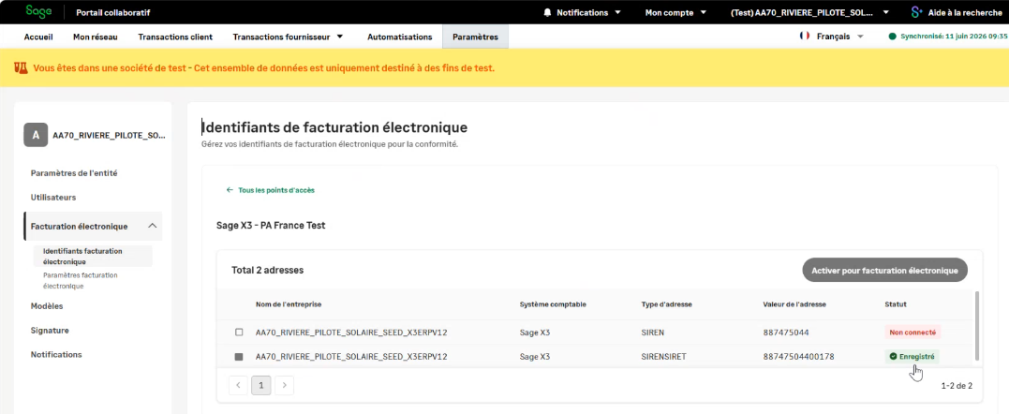Click the Sage X3 - PA France Test heading
Image resolution: width=1009 pixels, height=414 pixels.
point(271,227)
